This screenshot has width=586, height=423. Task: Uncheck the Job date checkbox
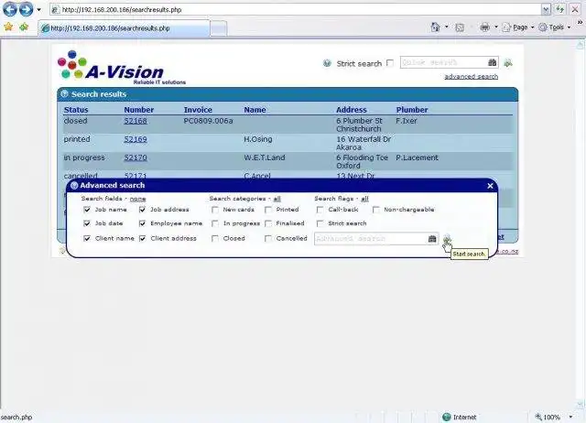pos(87,223)
